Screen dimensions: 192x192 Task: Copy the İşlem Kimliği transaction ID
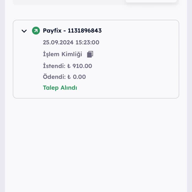point(90,54)
